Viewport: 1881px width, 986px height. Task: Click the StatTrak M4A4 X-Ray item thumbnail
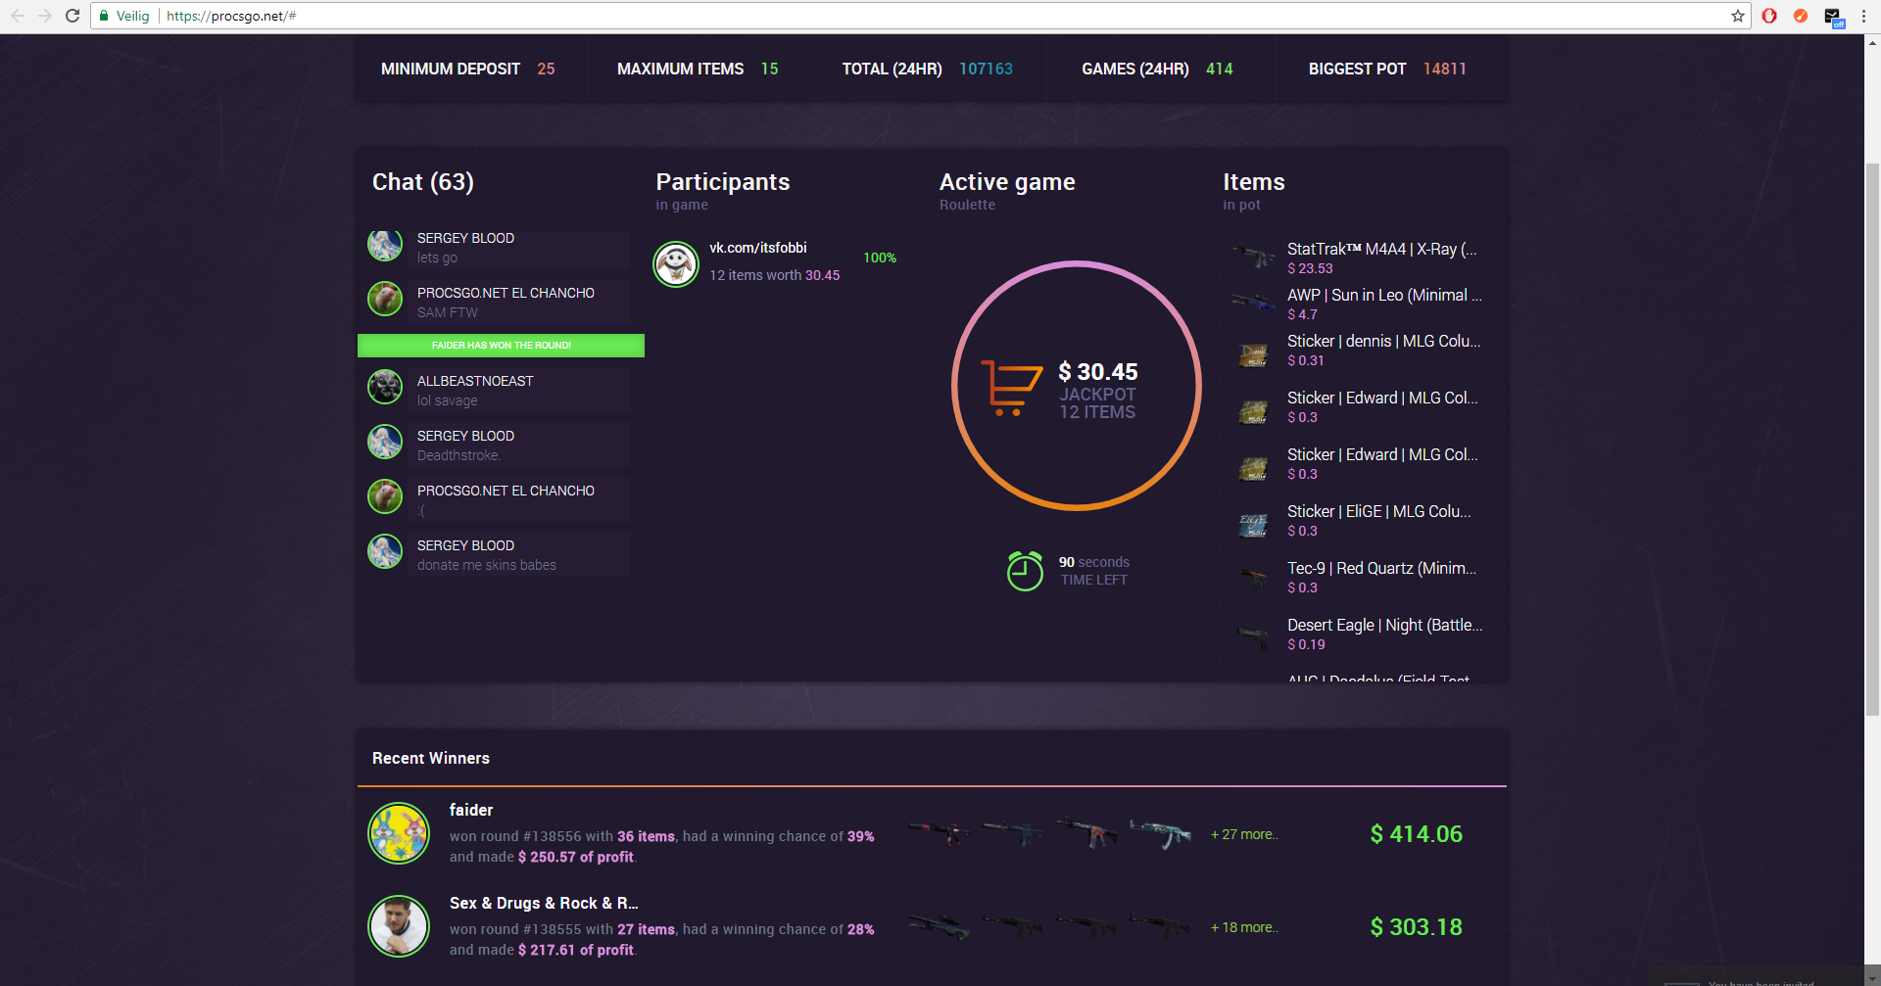pyautogui.click(x=1253, y=258)
